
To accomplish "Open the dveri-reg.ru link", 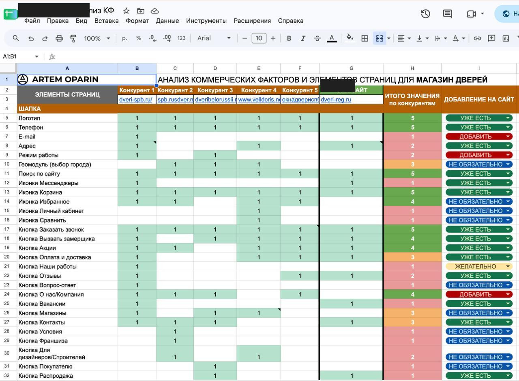I will 336,99.
